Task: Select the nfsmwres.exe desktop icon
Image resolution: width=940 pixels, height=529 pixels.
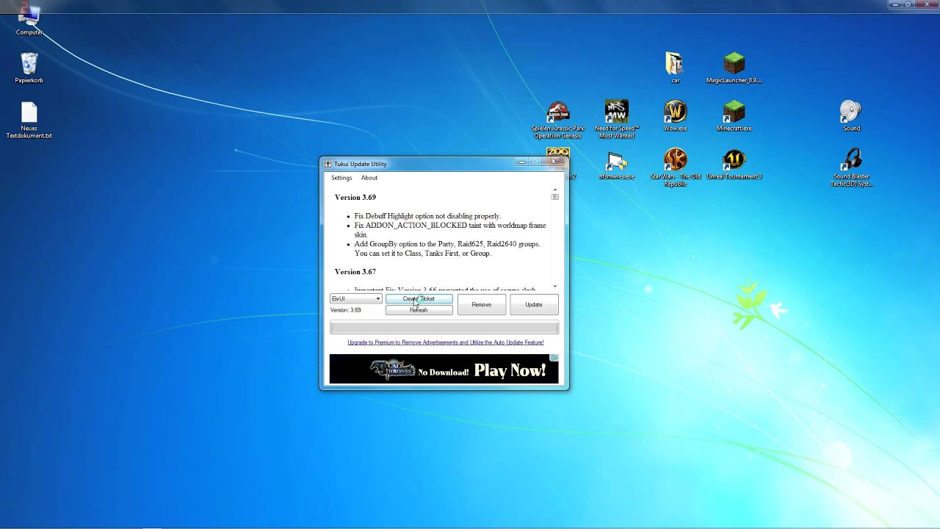Action: click(617, 165)
